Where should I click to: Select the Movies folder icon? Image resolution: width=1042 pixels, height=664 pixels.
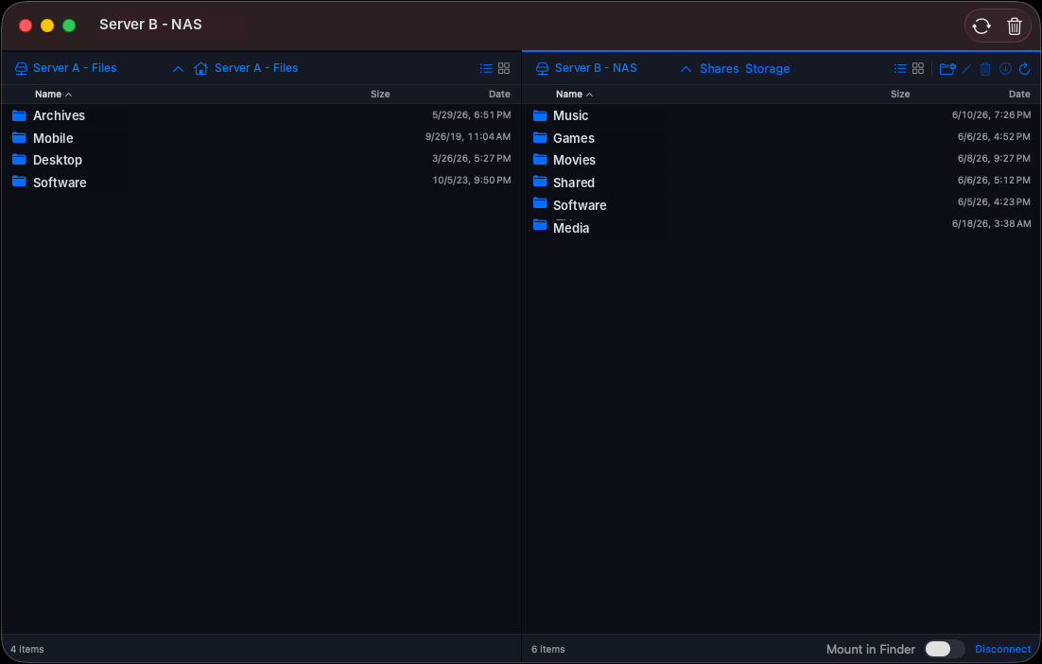[540, 160]
